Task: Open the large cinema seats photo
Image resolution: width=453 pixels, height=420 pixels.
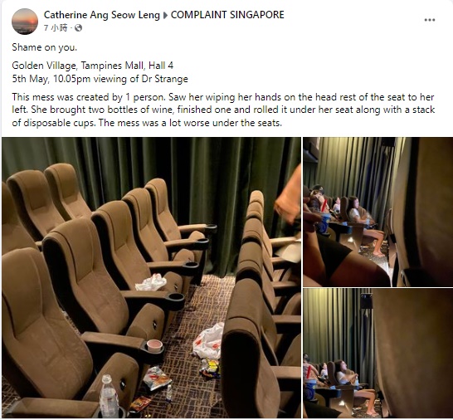Action: (151, 277)
